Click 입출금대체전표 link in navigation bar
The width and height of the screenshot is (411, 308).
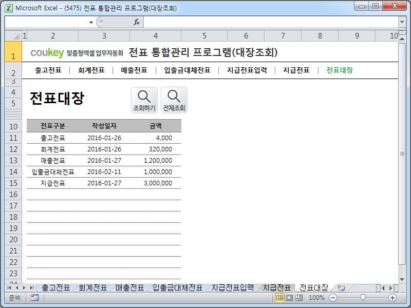pyautogui.click(x=187, y=70)
